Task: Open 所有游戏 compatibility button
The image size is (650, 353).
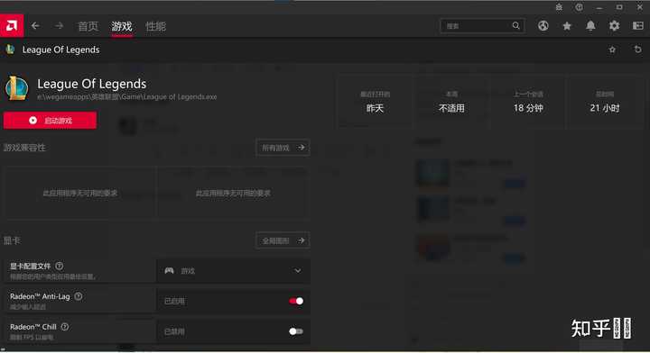Action: point(283,148)
